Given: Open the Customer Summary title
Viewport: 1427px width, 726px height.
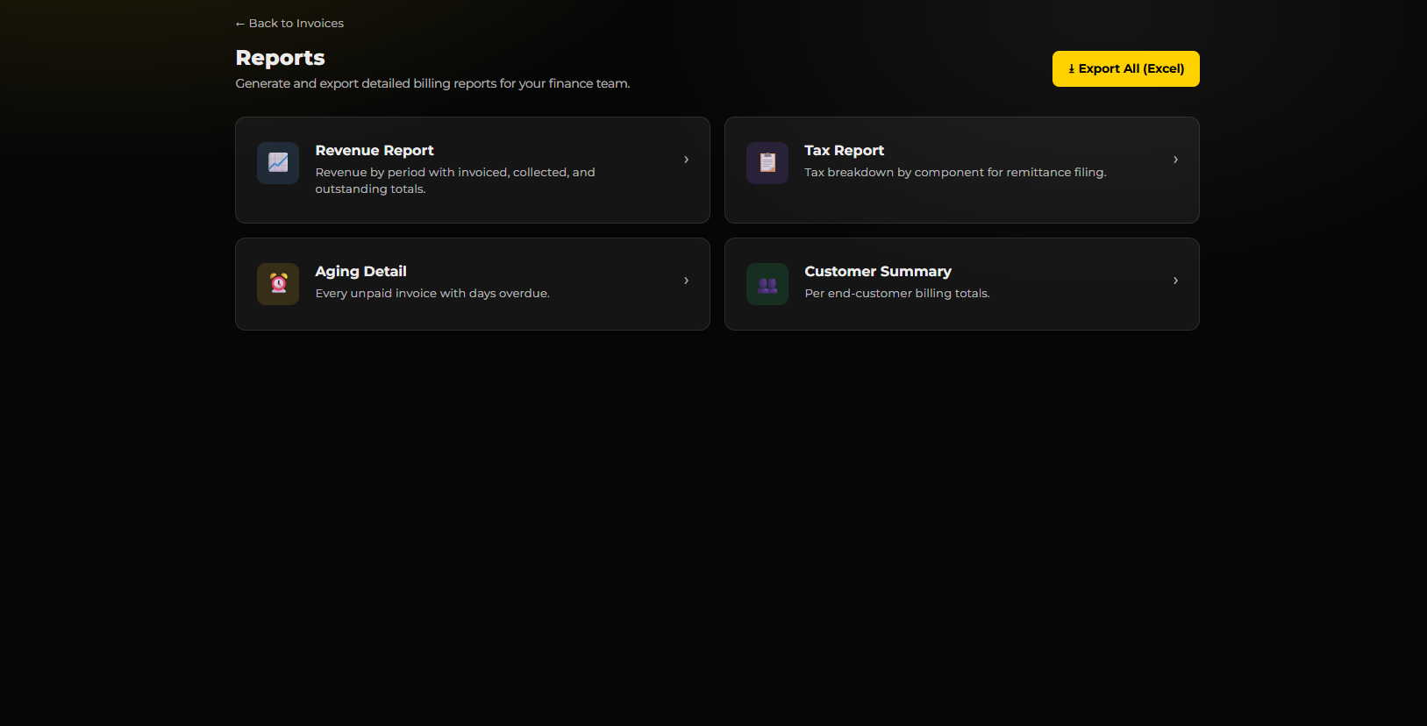Looking at the screenshot, I should click(878, 272).
